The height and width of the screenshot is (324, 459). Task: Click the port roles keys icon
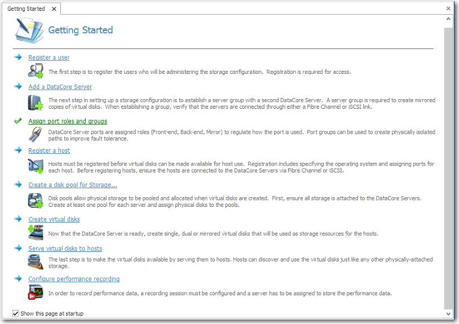pos(36,135)
